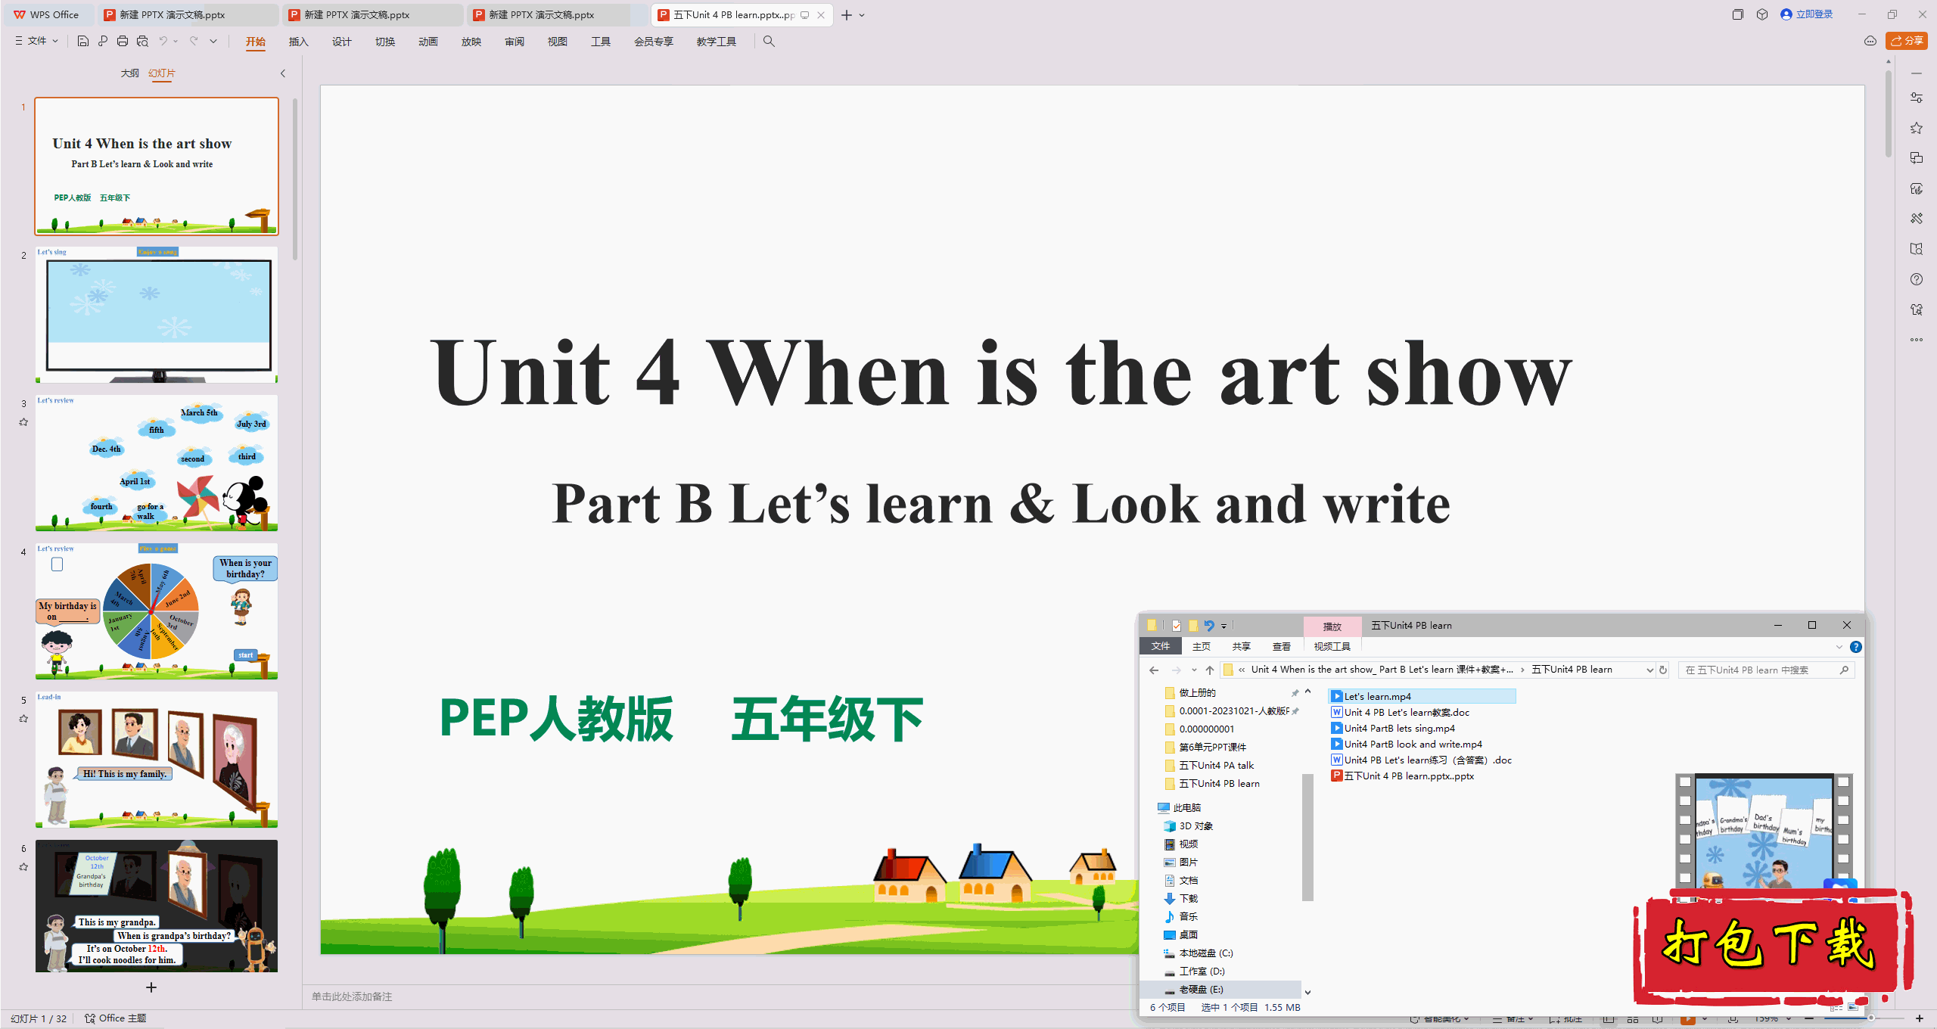Open the new-tab dropdown arrow
Viewport: 1937px width, 1029px height.
pyautogui.click(x=863, y=15)
